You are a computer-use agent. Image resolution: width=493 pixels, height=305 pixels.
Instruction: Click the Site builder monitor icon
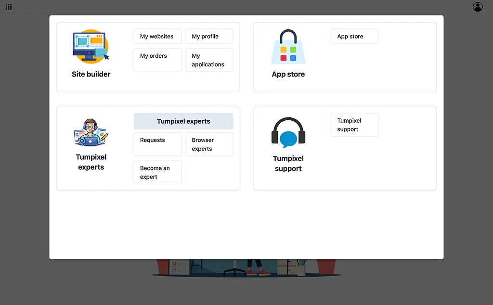91,47
